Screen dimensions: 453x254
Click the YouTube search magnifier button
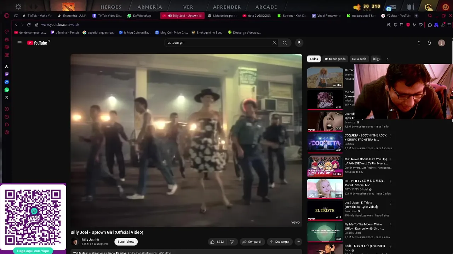[x=285, y=43]
